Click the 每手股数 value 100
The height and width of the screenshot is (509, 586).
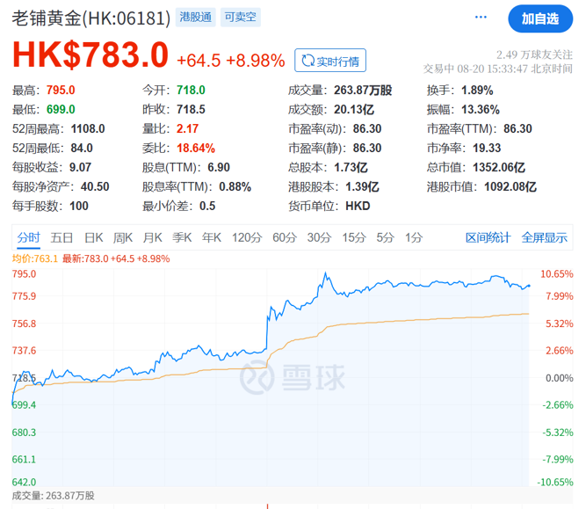[79, 207]
